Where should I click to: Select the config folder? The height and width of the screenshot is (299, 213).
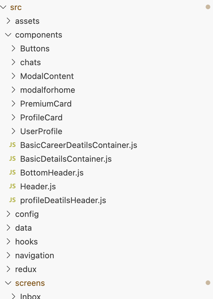coord(27,214)
